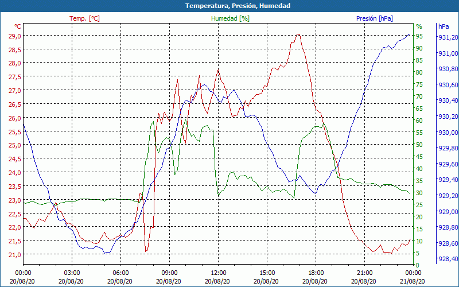Click the green '%' axis unit label
The width and height of the screenshot is (459, 287).
419,26
